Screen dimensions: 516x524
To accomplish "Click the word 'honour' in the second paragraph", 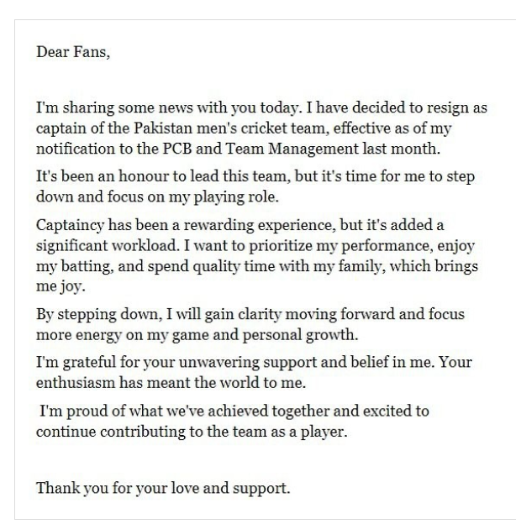I will [144, 176].
